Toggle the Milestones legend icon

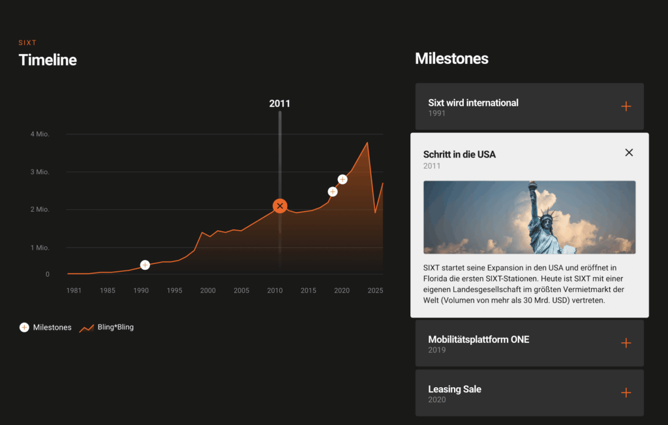pyautogui.click(x=24, y=327)
